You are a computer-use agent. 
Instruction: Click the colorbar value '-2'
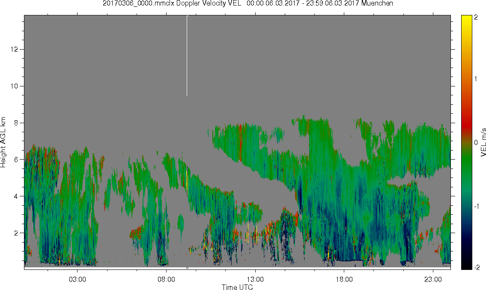(x=477, y=267)
